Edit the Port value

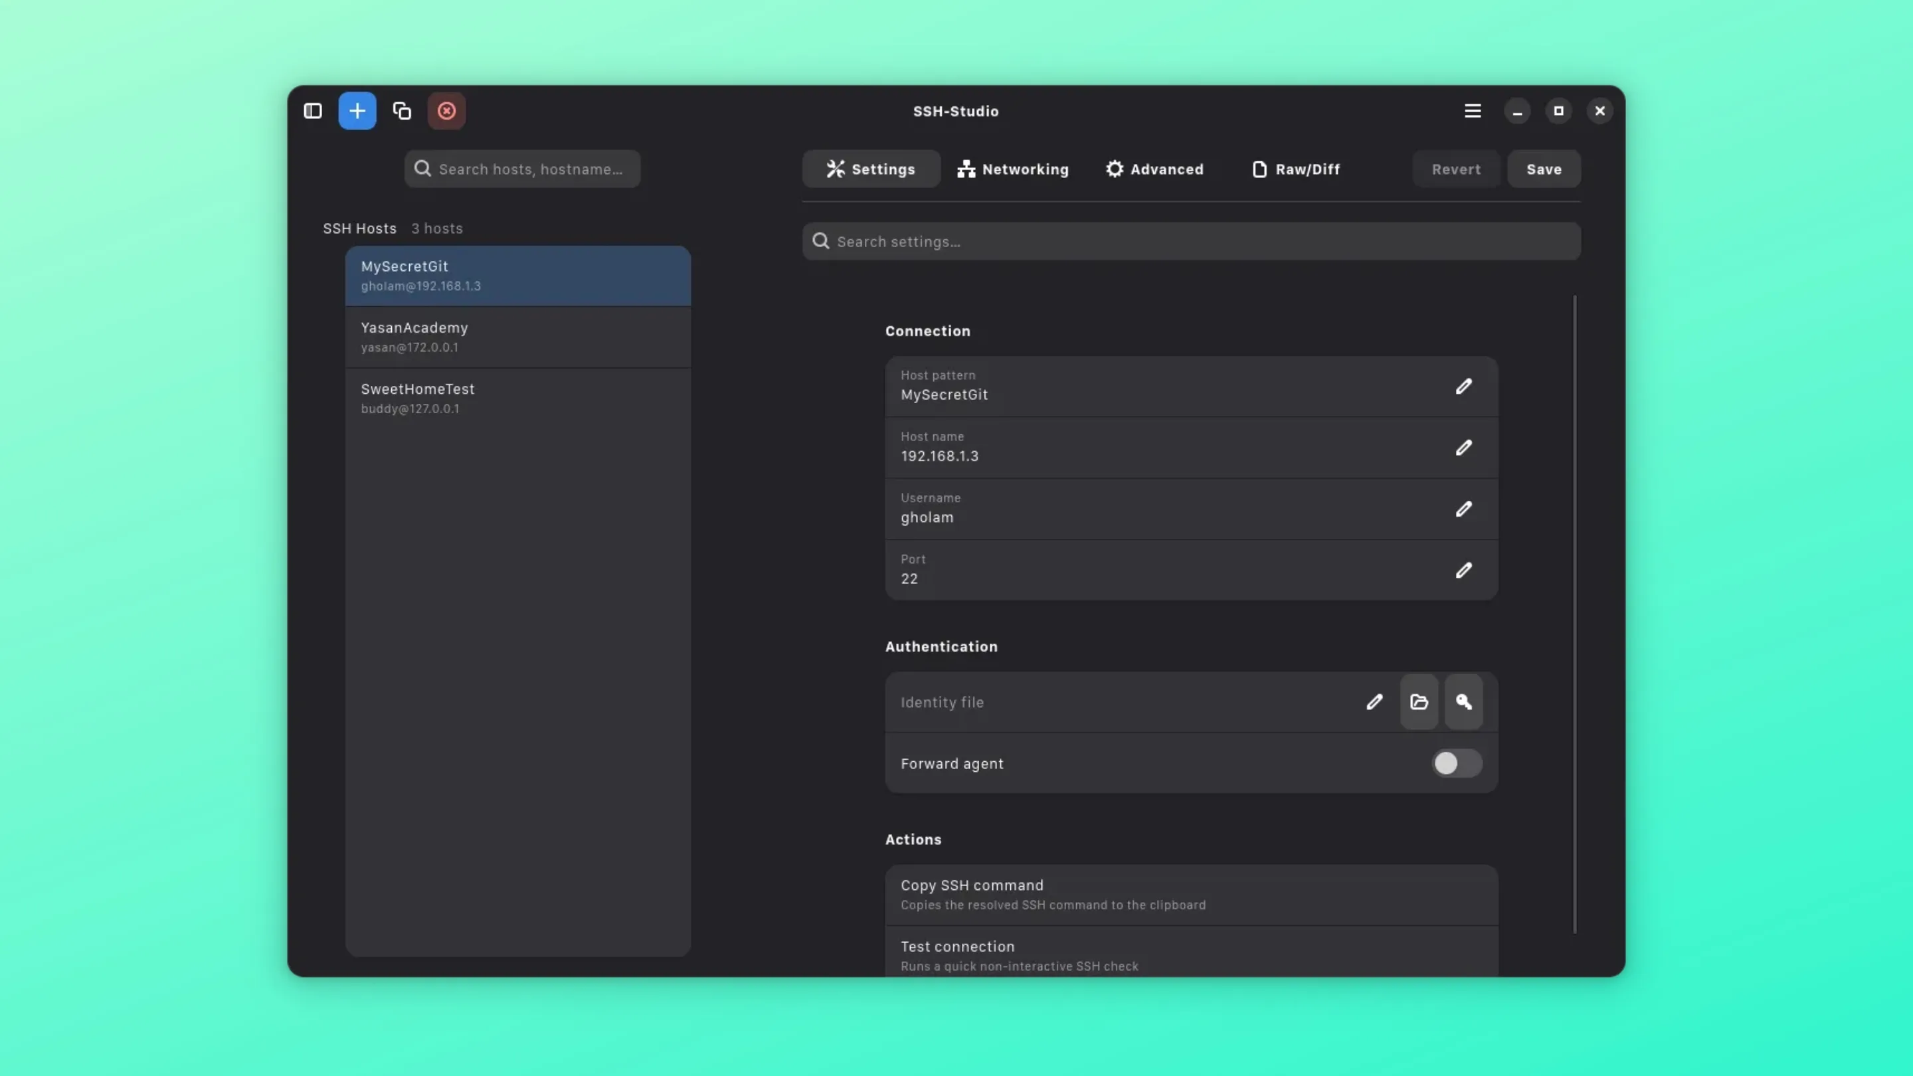click(x=1464, y=571)
